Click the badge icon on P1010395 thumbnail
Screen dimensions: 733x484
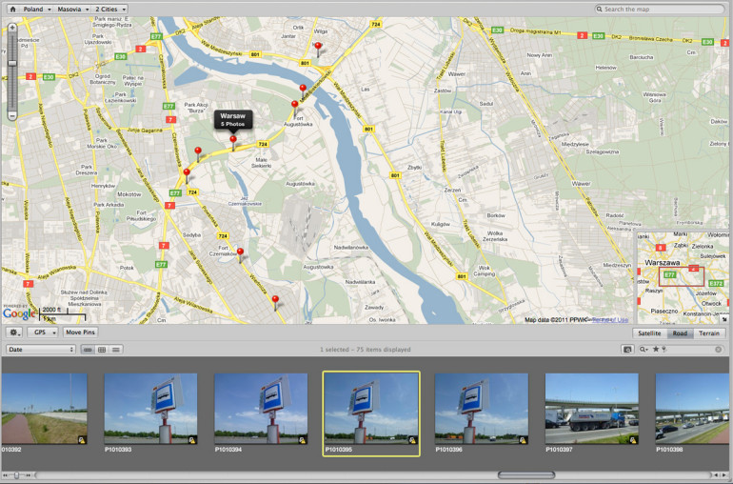tap(412, 440)
